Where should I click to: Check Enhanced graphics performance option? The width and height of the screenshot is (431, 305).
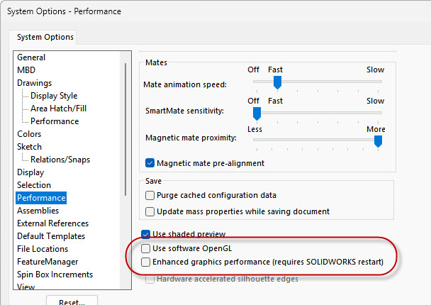[x=146, y=262]
